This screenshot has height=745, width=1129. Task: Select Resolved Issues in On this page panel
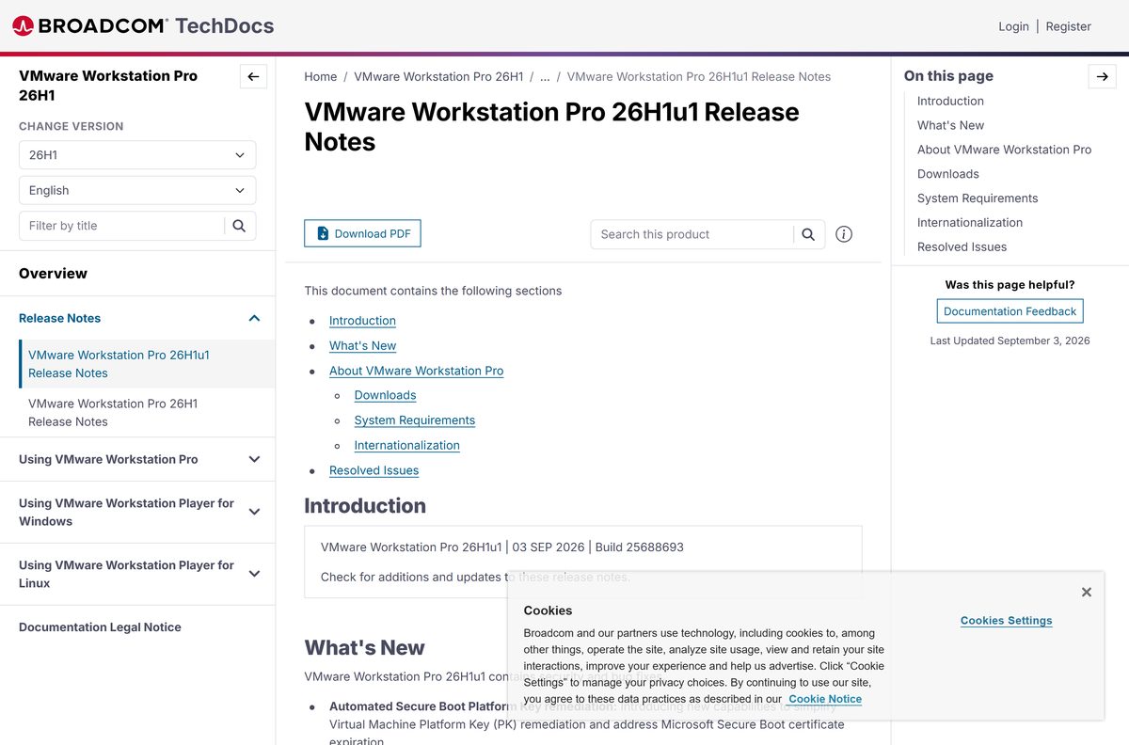962,247
